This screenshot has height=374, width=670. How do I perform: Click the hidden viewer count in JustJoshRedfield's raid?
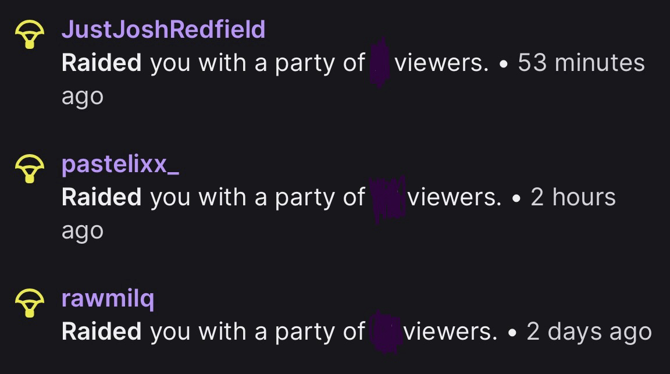pyautogui.click(x=380, y=63)
